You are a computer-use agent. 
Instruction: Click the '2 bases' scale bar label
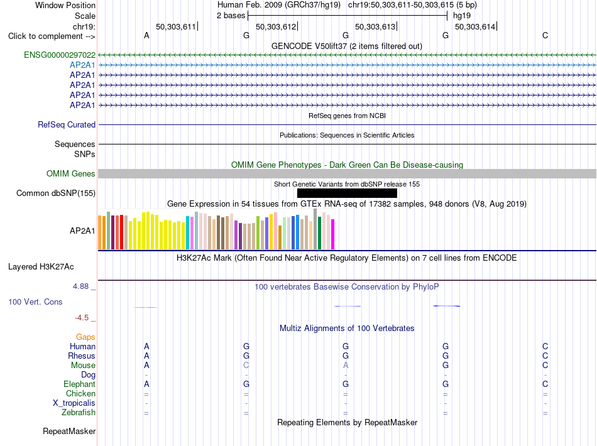pos(231,16)
